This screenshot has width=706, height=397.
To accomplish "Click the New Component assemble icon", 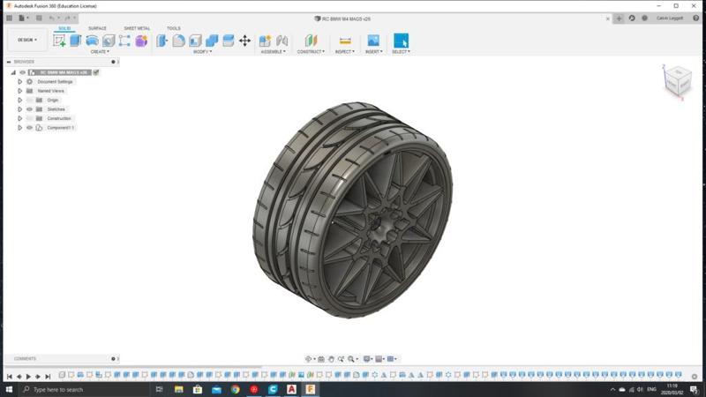I will [266, 41].
